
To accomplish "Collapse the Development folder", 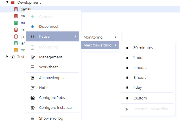I will click(x=7, y=2).
